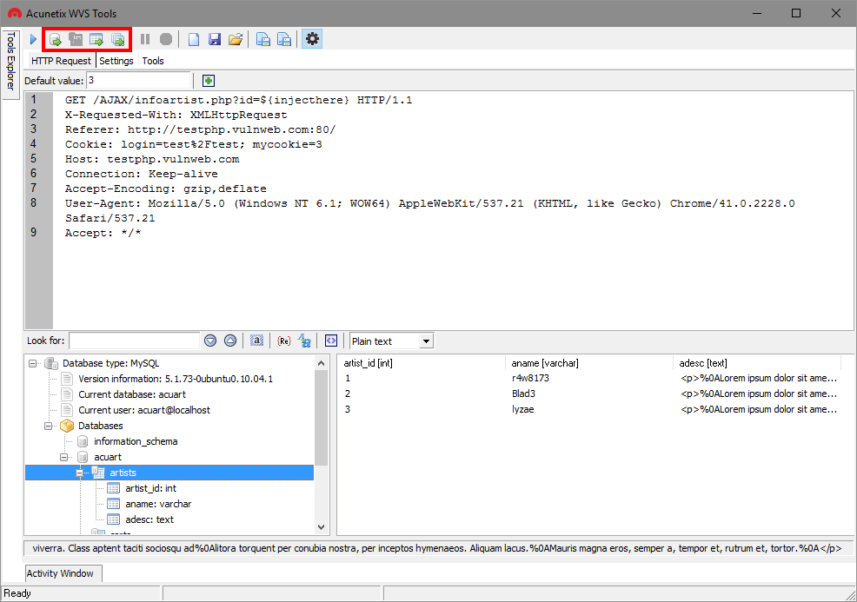857x602 pixels.
Task: Select the lyzae cell
Action: click(523, 409)
